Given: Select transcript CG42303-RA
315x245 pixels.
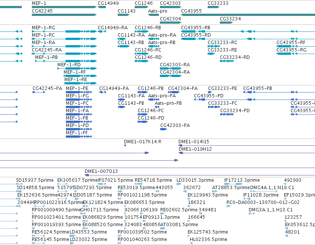Looking at the screenshot, I should 171,68.
